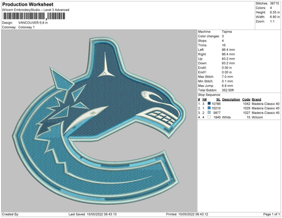This screenshot has width=282, height=218.
Task: Click the Max Stitch value 7.0 mm
Action: click(x=227, y=77)
